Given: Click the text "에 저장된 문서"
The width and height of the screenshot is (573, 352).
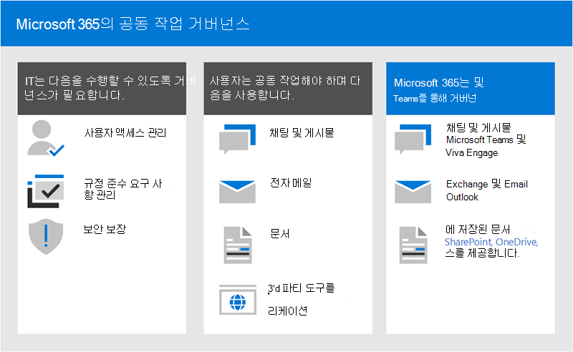Looking at the screenshot, I should pyautogui.click(x=477, y=230).
